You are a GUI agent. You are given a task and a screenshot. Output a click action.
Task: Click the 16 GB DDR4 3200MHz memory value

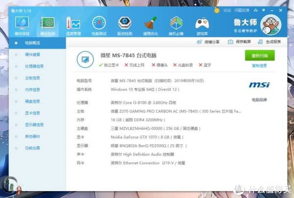(138, 120)
